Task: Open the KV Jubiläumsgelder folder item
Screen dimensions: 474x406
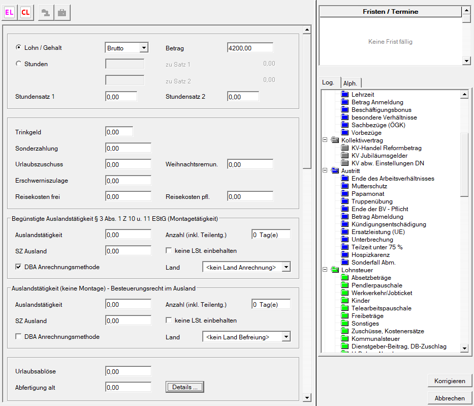Action: 379,156
